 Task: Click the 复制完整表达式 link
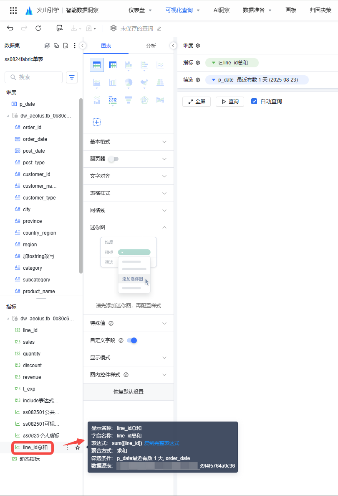(x=161, y=443)
